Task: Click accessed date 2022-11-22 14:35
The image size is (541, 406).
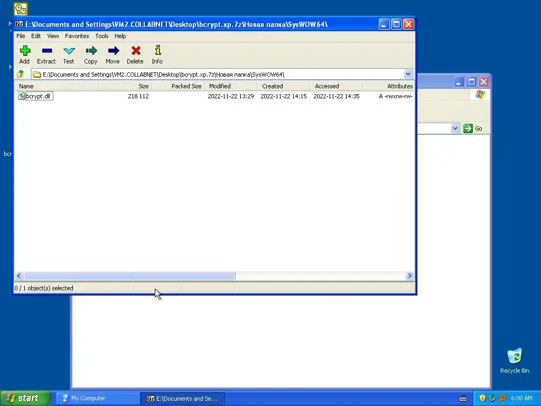Action: [336, 96]
